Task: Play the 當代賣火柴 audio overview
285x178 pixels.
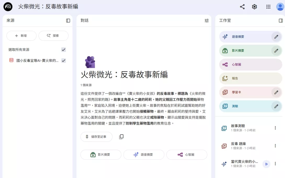Action: [266, 164]
